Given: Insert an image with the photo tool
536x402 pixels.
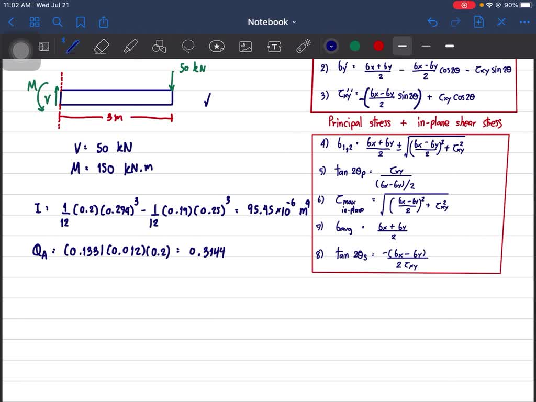Looking at the screenshot, I should point(246,46).
